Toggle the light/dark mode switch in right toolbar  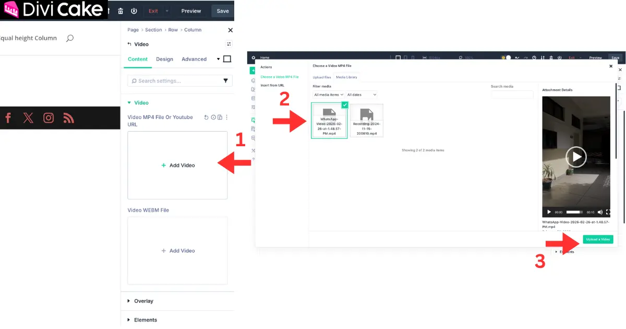click(506, 57)
